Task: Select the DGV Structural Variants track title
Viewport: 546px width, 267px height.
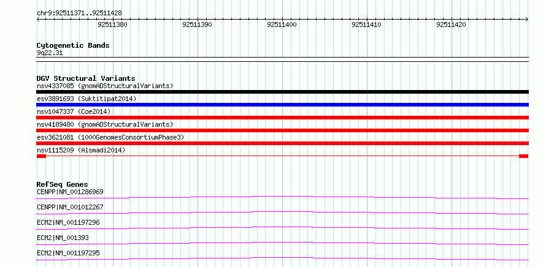Action: point(86,78)
